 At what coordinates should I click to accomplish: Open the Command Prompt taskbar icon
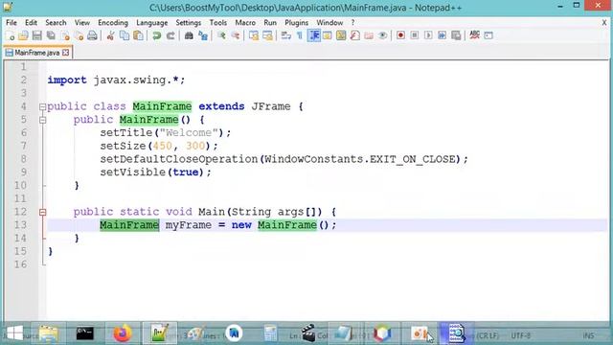(x=85, y=333)
